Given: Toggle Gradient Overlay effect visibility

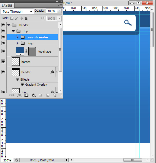Looking at the screenshot, I should tap(23, 85).
